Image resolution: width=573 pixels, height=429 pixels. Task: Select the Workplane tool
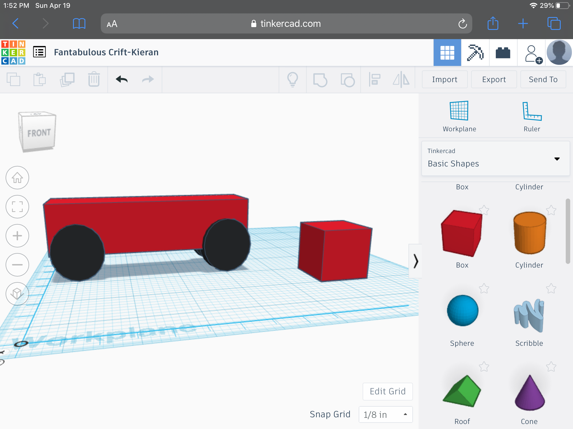459,116
